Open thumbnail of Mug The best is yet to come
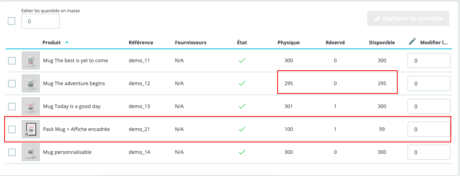This screenshot has height=176, width=460. tap(31, 60)
